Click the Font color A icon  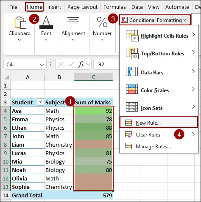pyautogui.click(x=46, y=22)
